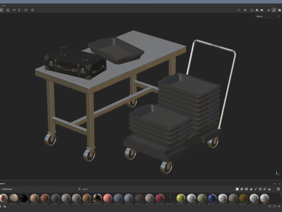Select the pink material sphere
The width and height of the screenshot is (282, 212).
click(108, 198)
